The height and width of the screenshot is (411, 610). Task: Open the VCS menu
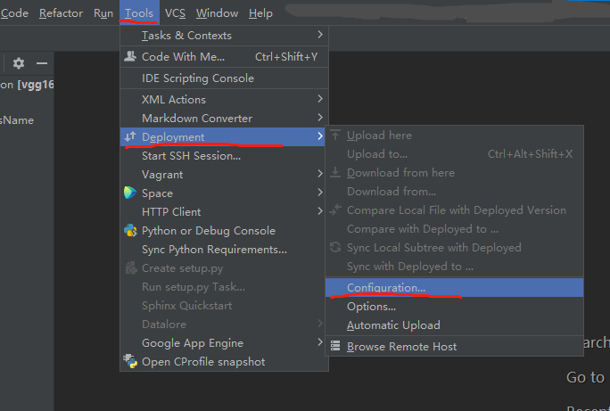coord(175,13)
